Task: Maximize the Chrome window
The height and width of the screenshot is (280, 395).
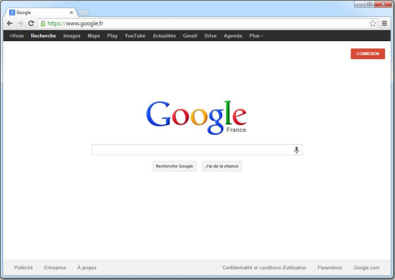Action: coord(369,4)
